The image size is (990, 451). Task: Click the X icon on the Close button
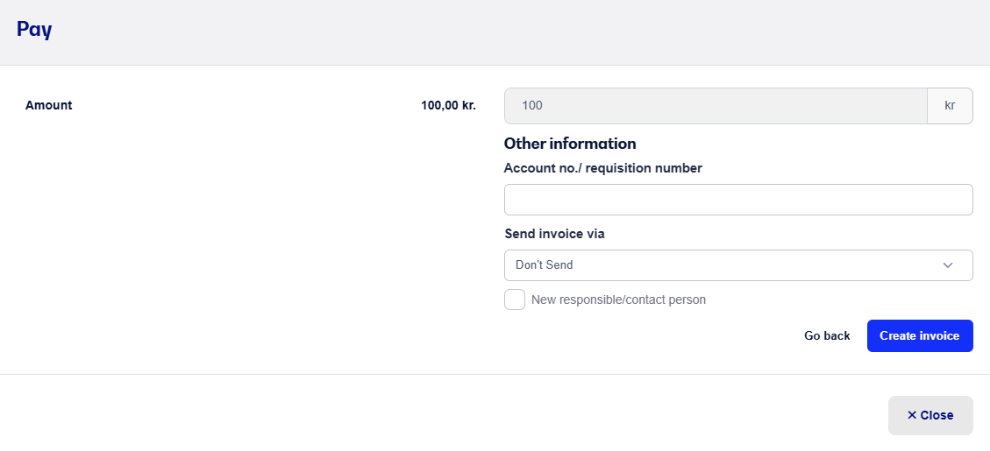[912, 415]
